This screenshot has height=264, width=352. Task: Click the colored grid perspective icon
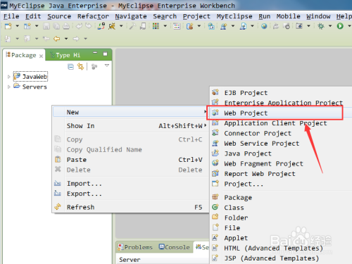pos(156,26)
